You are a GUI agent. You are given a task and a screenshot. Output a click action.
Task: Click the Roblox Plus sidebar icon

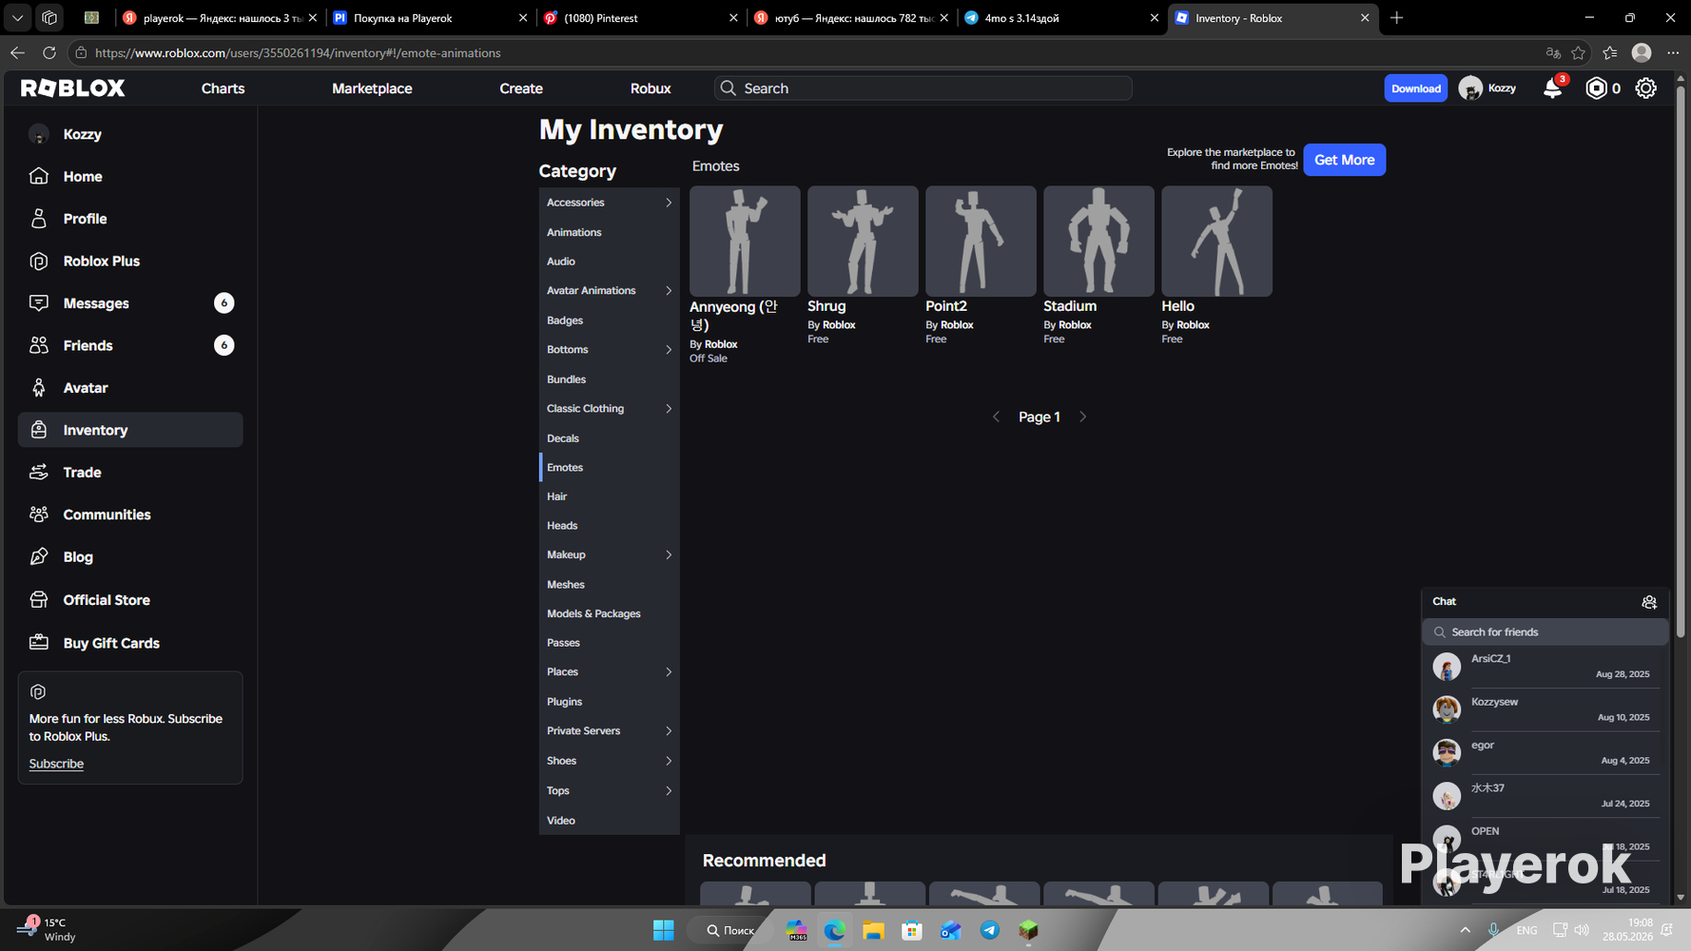(39, 261)
